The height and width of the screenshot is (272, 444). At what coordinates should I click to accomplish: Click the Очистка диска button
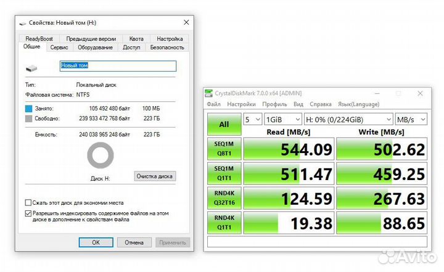155,176
